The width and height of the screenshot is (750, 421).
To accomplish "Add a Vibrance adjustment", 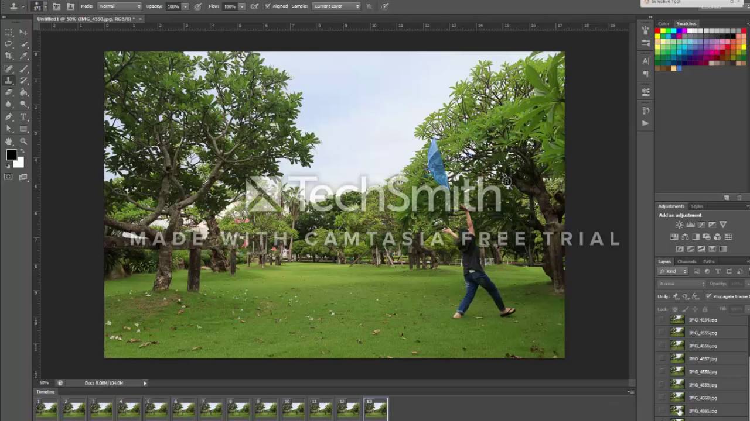I will point(723,225).
